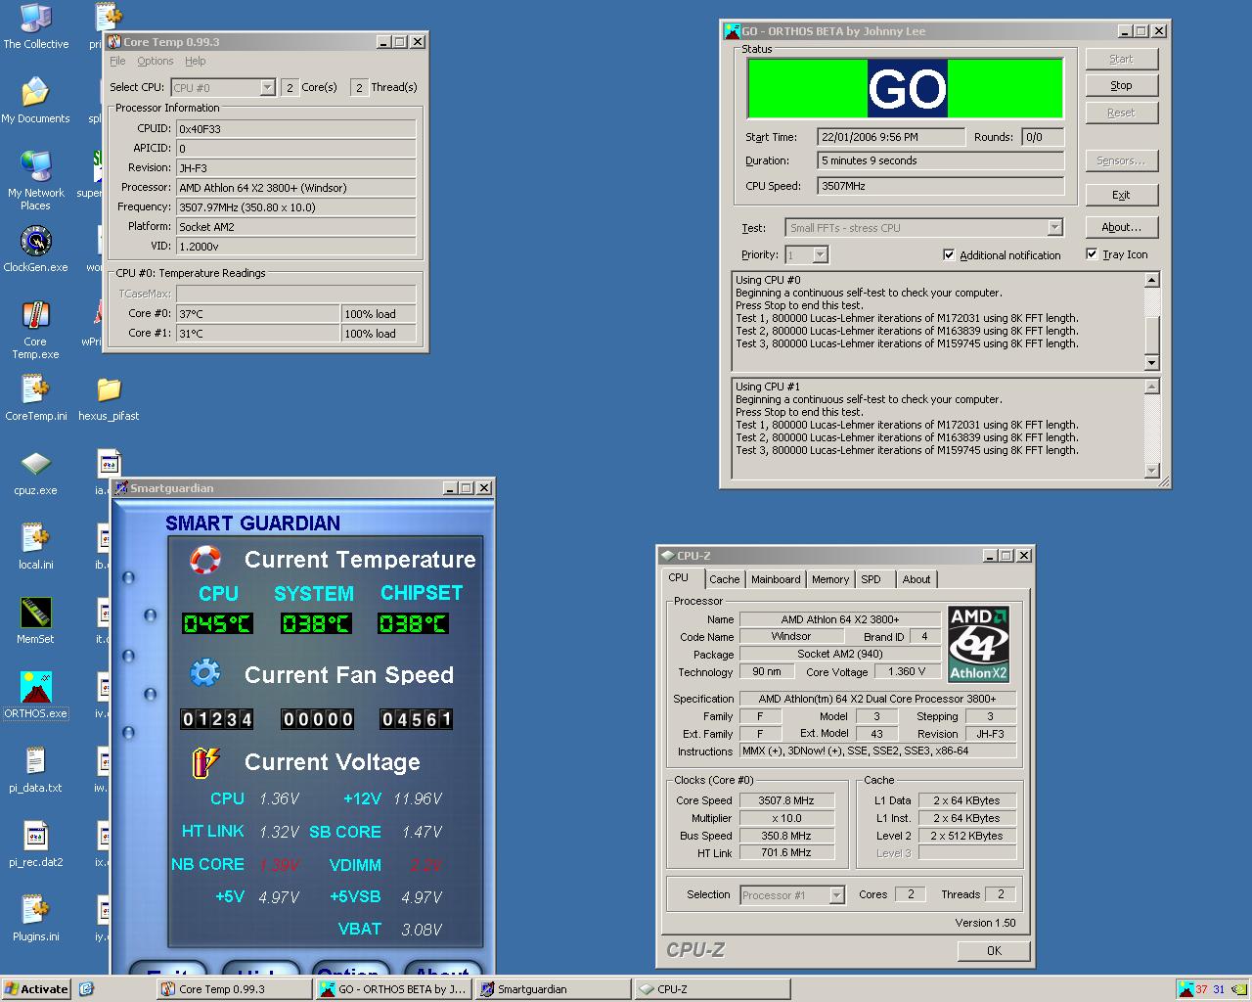The width and height of the screenshot is (1252, 1002).
Task: Click OK button in CPU-Z
Action: pyautogui.click(x=994, y=950)
